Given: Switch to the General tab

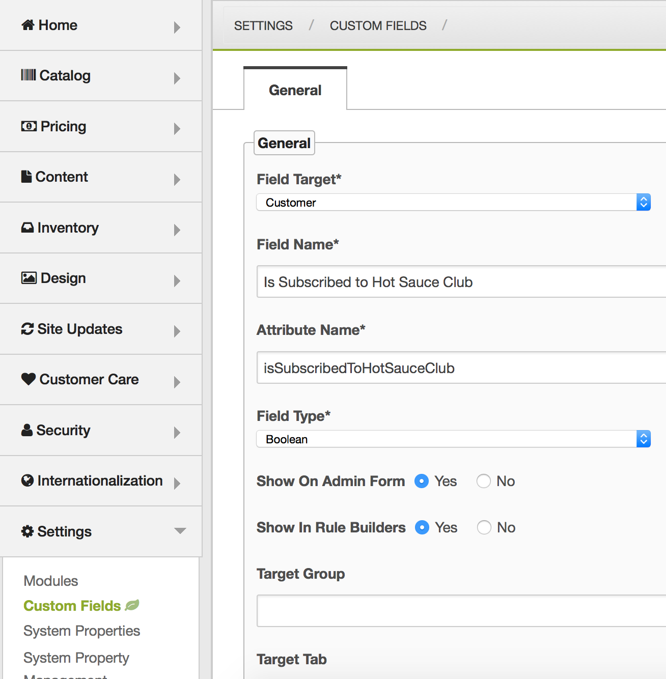Looking at the screenshot, I should pyautogui.click(x=295, y=90).
